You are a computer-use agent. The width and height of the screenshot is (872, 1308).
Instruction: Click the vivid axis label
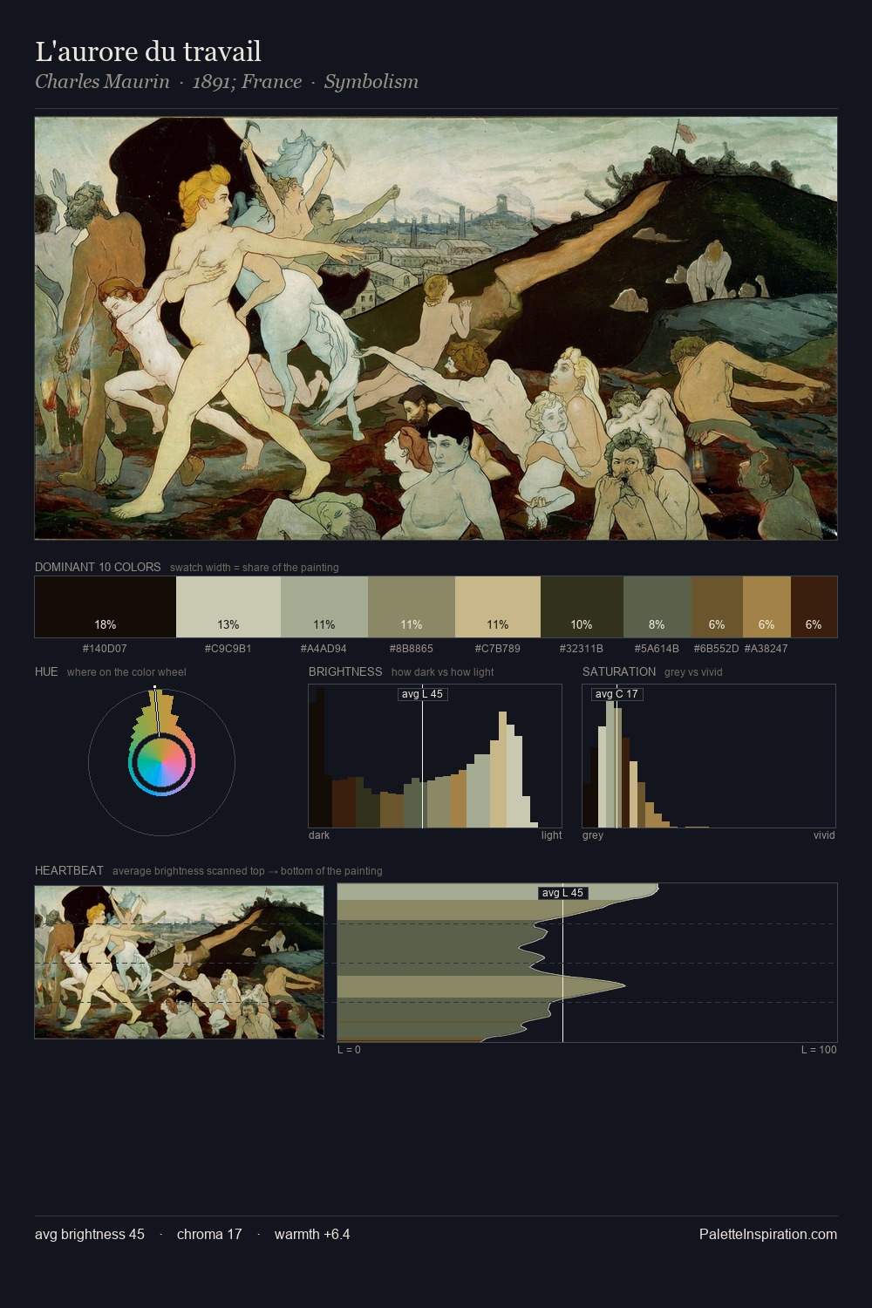coord(824,835)
